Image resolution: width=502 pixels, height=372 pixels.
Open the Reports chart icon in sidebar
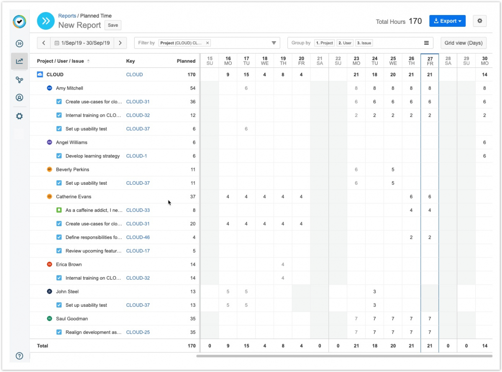[x=19, y=61]
